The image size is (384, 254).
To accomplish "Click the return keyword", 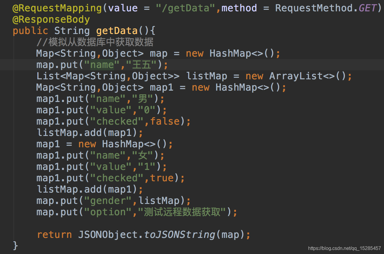I will pos(54,235).
